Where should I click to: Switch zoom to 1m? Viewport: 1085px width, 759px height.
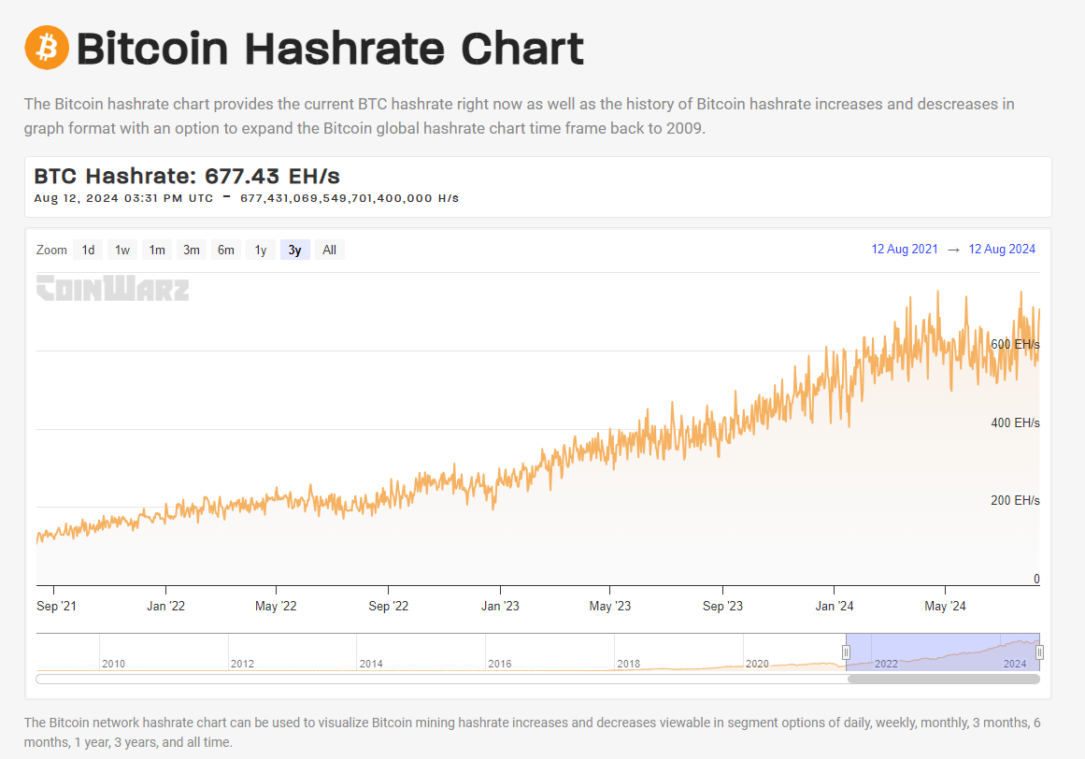tap(157, 250)
